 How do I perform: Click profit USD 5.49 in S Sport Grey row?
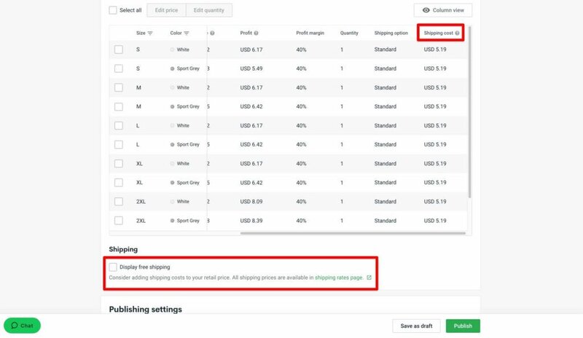click(251, 68)
